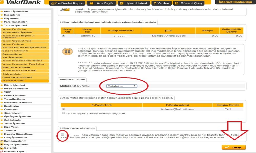The image size is (256, 153).
Task: Click the Hesap Numarası column header
Action: pyautogui.click(x=121, y=31)
